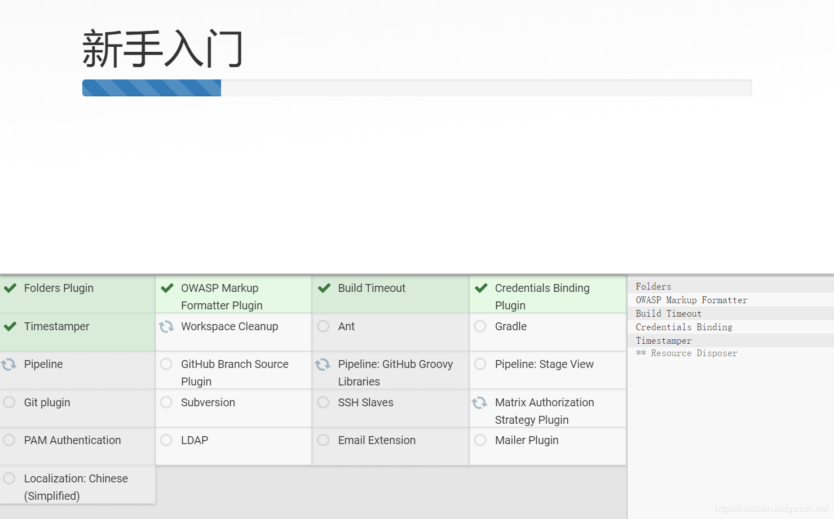
Task: Click the Build Timeout installed checkmark
Action: point(324,288)
